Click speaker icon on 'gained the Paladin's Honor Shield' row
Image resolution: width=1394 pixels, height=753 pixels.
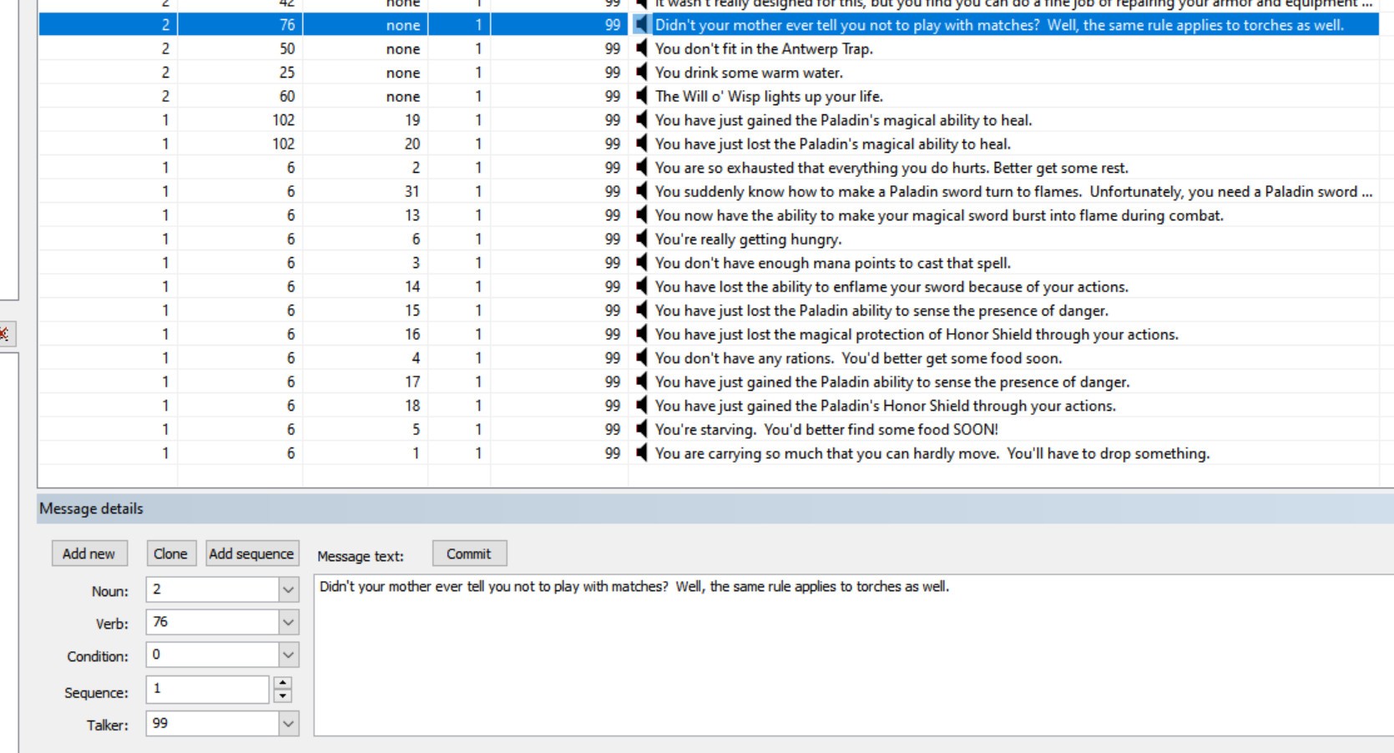coord(641,406)
